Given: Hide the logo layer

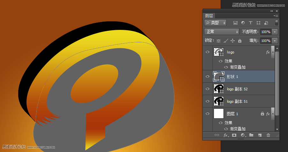Looking at the screenshot, I should (x=208, y=52).
